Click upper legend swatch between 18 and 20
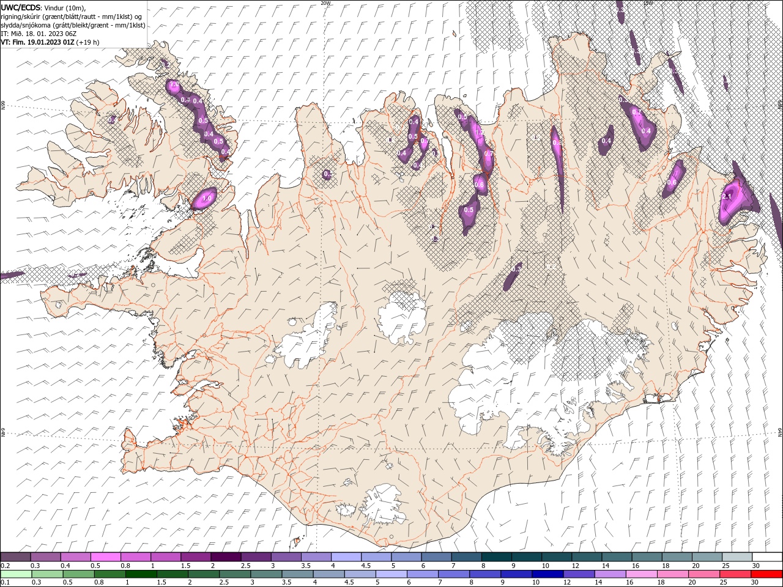The image size is (783, 587). (x=676, y=556)
